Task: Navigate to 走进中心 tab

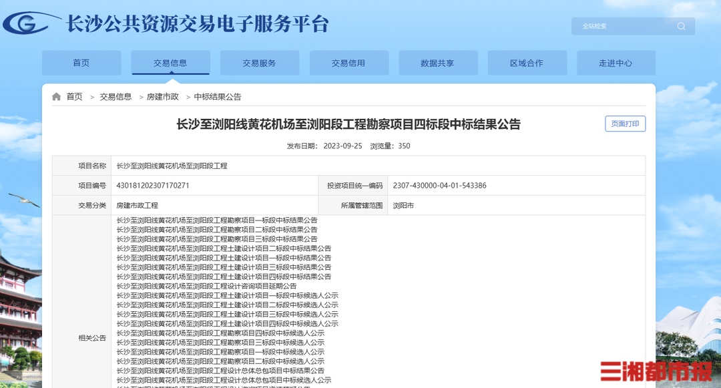Action: (x=616, y=63)
